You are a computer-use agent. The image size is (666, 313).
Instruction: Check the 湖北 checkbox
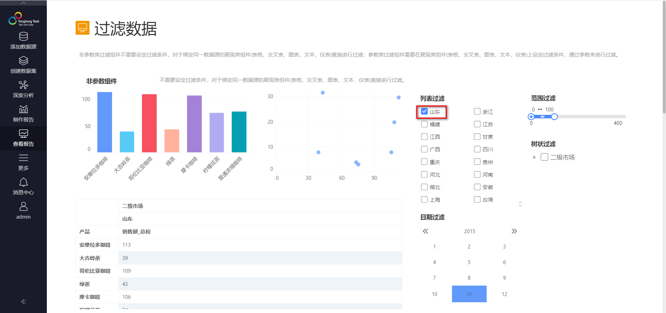click(x=424, y=187)
